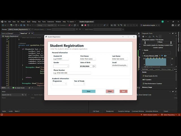Click the left handle of diagnostics timeline

(145, 42)
